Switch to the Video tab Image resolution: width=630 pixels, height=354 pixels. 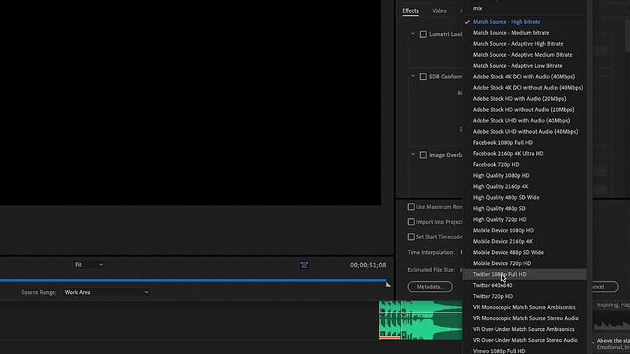439,10
